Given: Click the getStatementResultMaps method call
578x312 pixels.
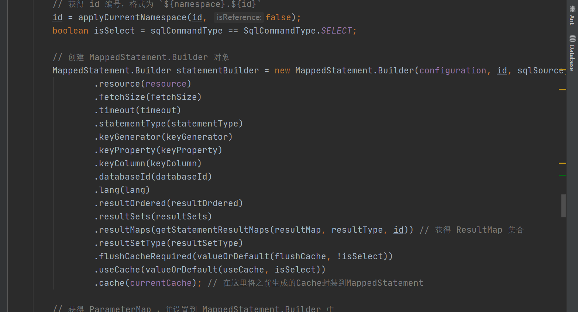Looking at the screenshot, I should click(x=213, y=230).
